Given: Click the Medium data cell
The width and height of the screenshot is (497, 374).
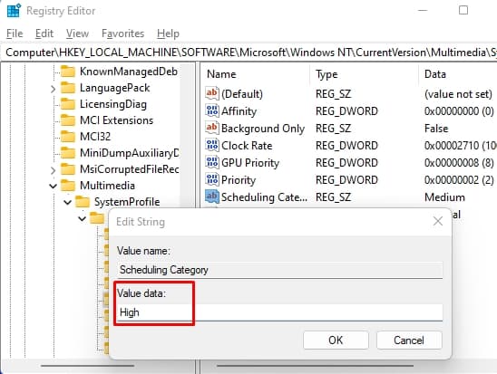Looking at the screenshot, I should pos(444,197).
